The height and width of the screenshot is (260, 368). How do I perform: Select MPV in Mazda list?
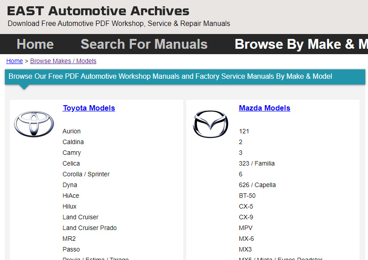pyautogui.click(x=246, y=228)
